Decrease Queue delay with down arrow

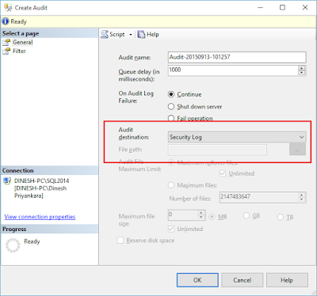pyautogui.click(x=301, y=73)
